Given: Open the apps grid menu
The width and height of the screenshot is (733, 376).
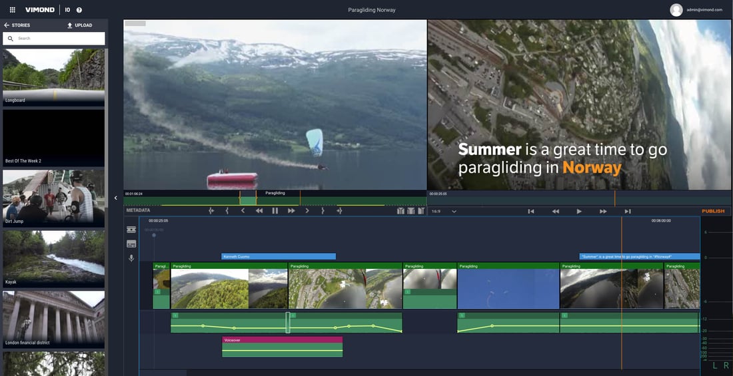Looking at the screenshot, I should click(13, 10).
